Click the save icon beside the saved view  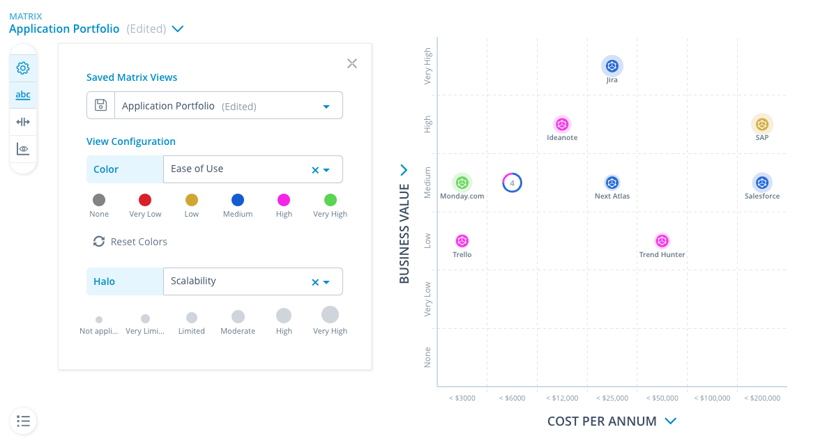[x=100, y=106]
